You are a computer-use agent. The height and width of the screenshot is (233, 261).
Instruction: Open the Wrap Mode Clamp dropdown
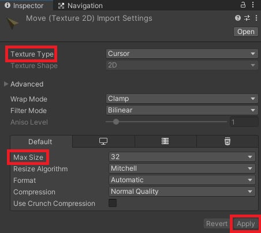point(182,99)
